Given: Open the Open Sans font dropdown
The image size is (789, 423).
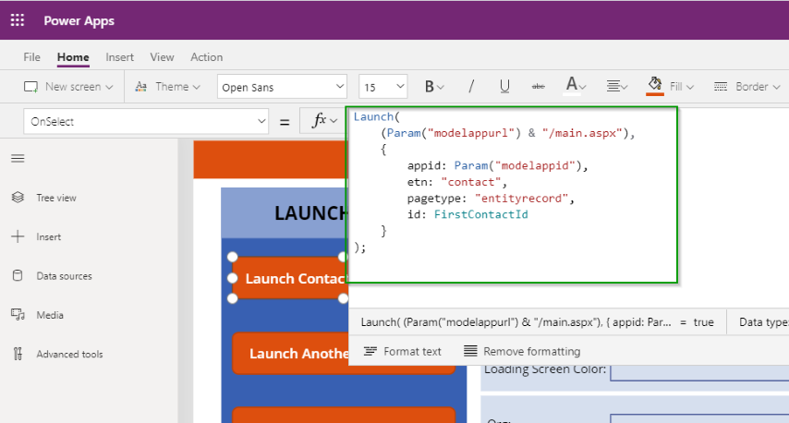Looking at the screenshot, I should tap(282, 87).
